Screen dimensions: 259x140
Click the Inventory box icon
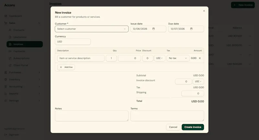6,79
